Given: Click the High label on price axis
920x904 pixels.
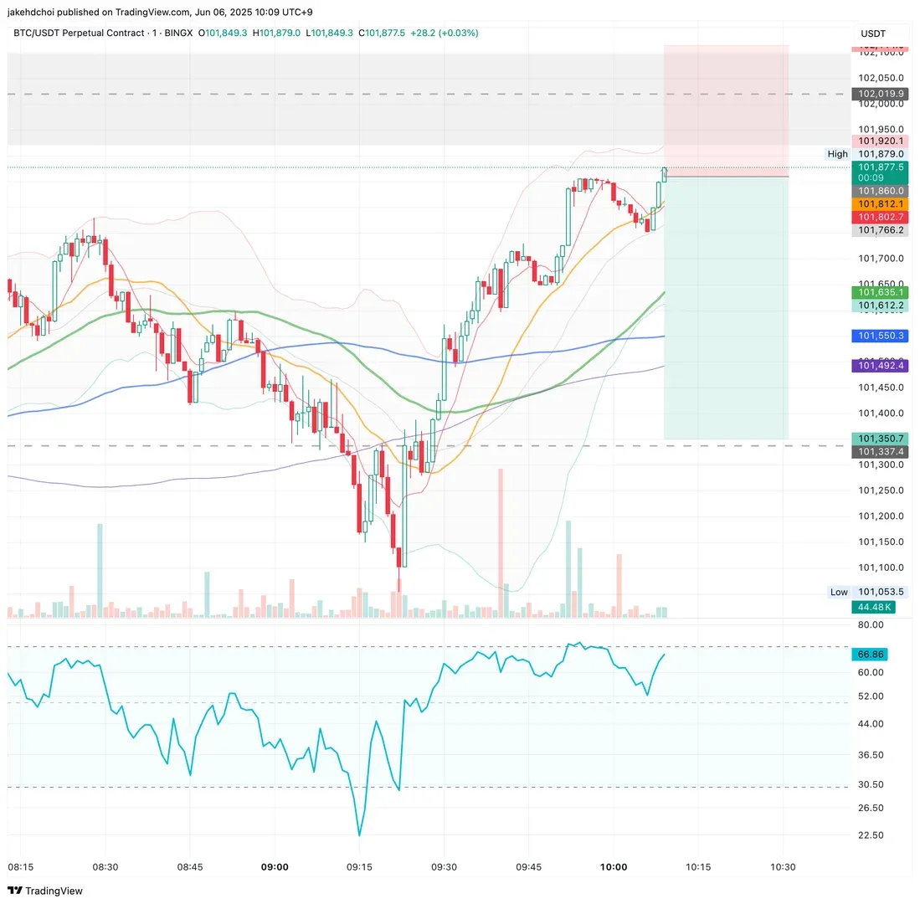Looking at the screenshot, I should pyautogui.click(x=837, y=154).
